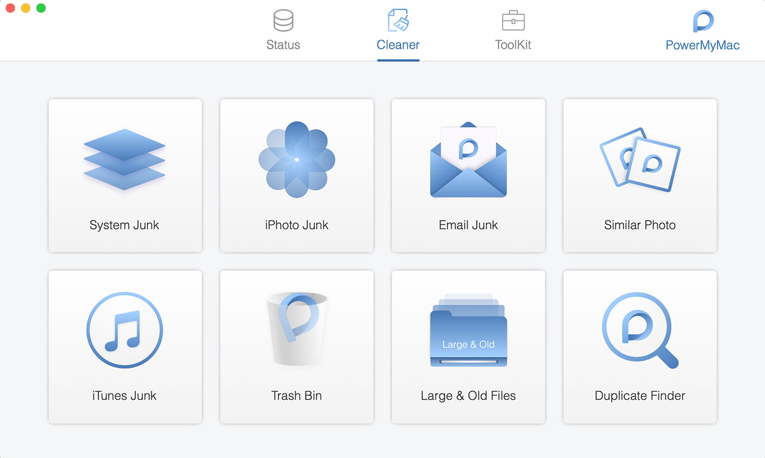Click the Duplicate Finder card

pyautogui.click(x=640, y=346)
